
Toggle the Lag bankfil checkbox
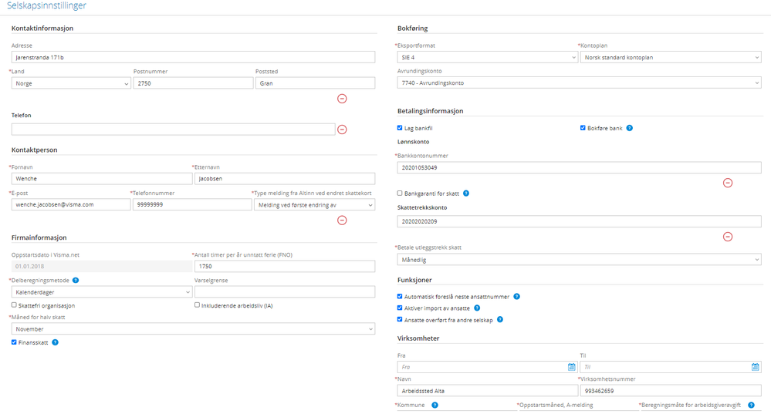(400, 128)
